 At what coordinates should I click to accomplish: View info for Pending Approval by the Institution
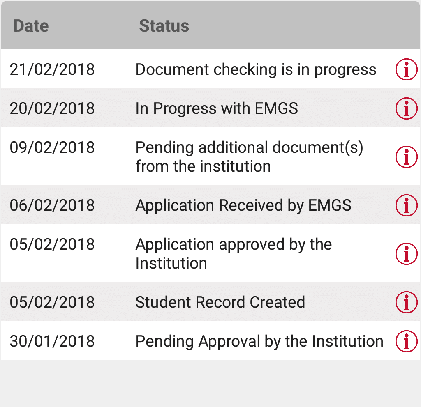pos(406,341)
